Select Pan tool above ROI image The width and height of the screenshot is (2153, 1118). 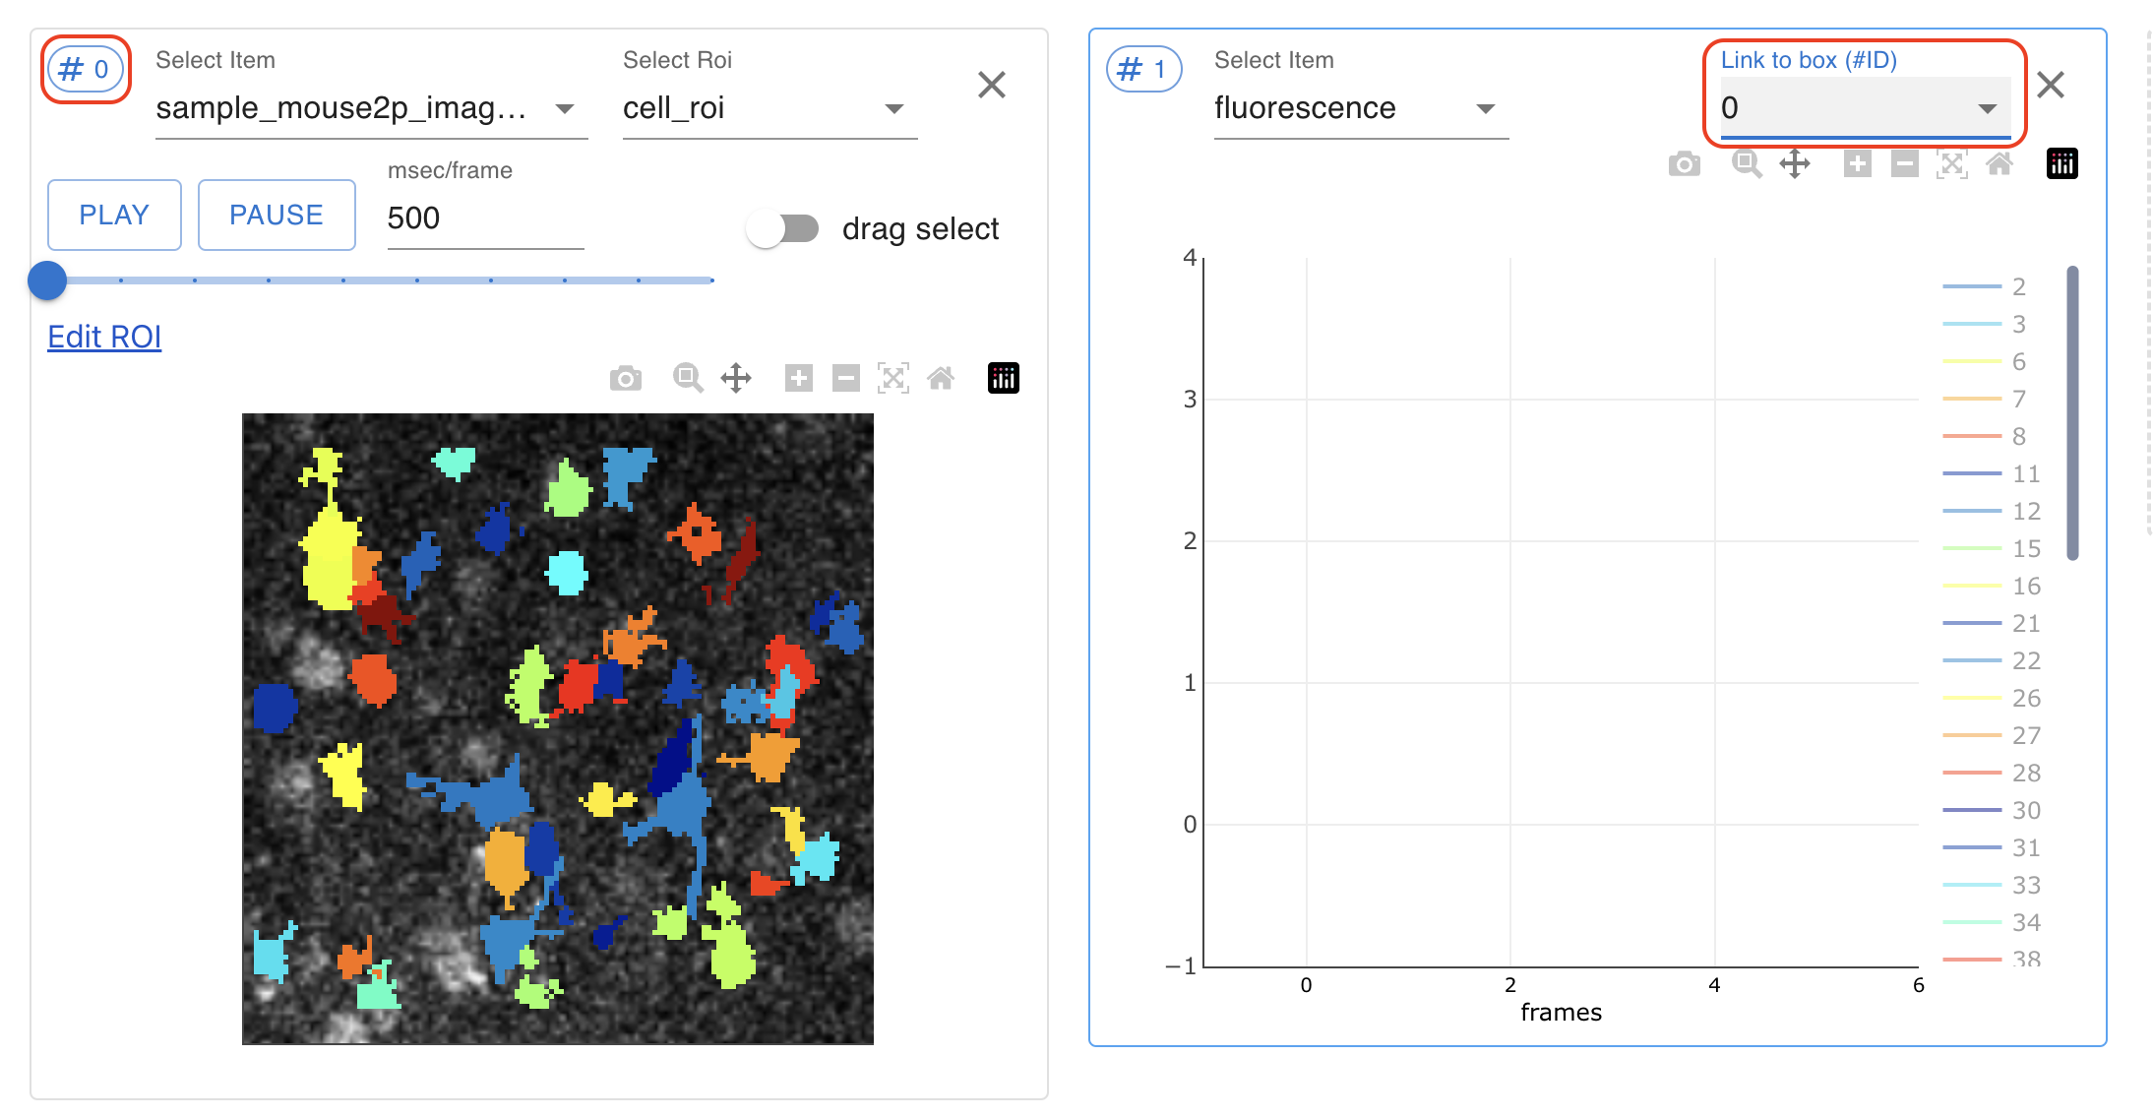(736, 378)
